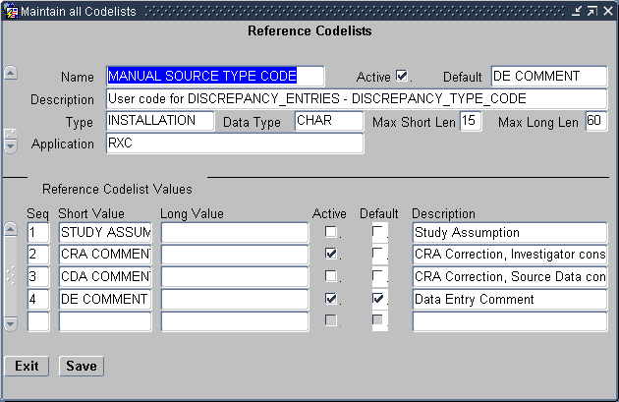Minimize the Maintain all Codelists window
Image resolution: width=619 pixels, height=402 pixels.
(577, 10)
